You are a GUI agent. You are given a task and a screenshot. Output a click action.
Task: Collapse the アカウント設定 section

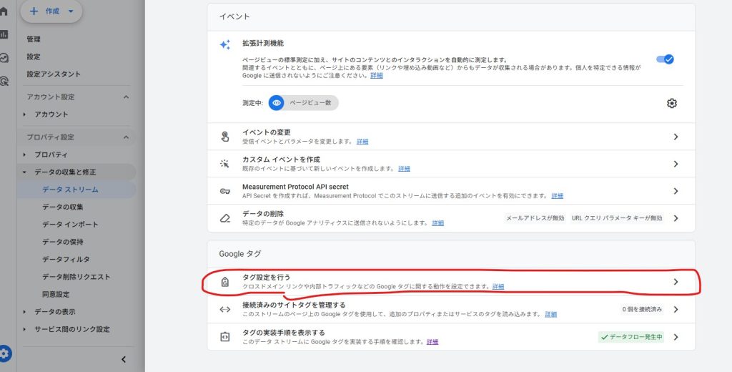pos(127,97)
